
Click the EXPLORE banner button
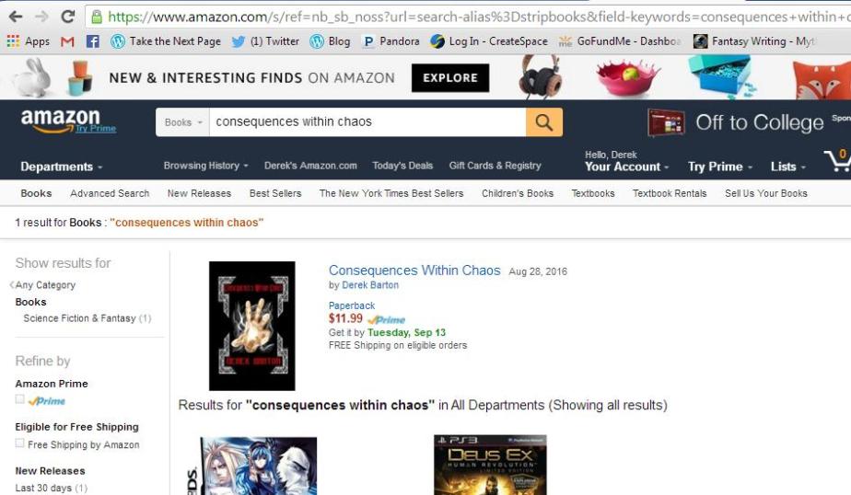[x=450, y=78]
